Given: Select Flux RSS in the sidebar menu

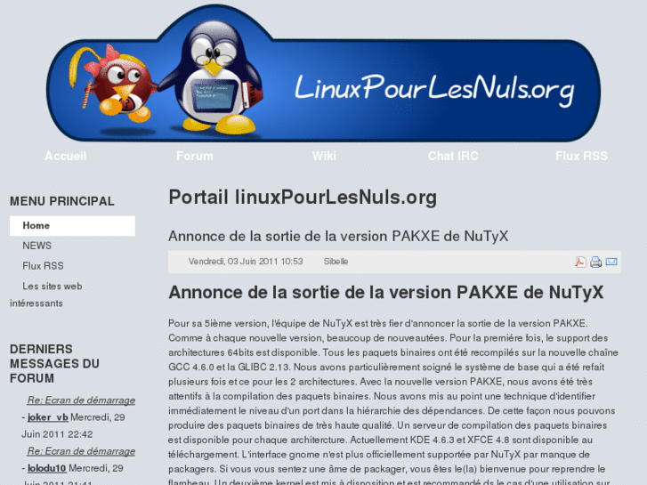Looking at the screenshot, I should (x=43, y=266).
